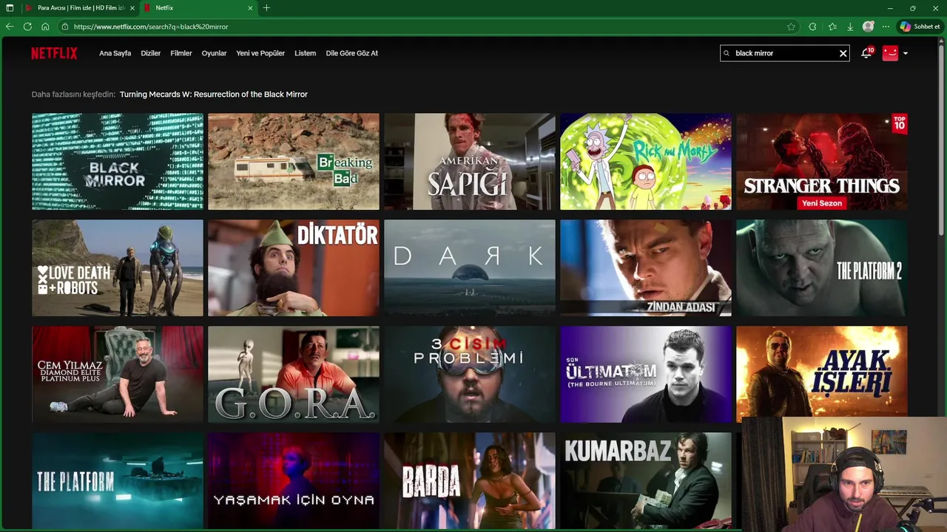Open Diziler section
This screenshot has height=532, width=947.
point(151,53)
